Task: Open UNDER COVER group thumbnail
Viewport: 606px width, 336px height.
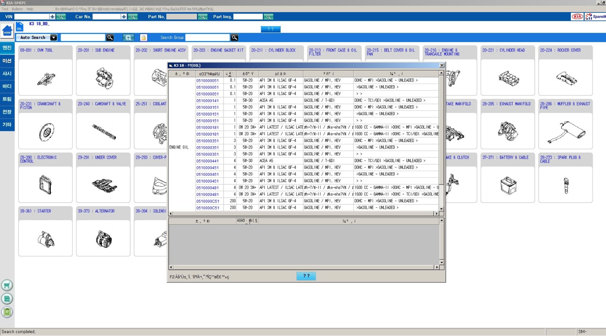Action: [x=103, y=185]
